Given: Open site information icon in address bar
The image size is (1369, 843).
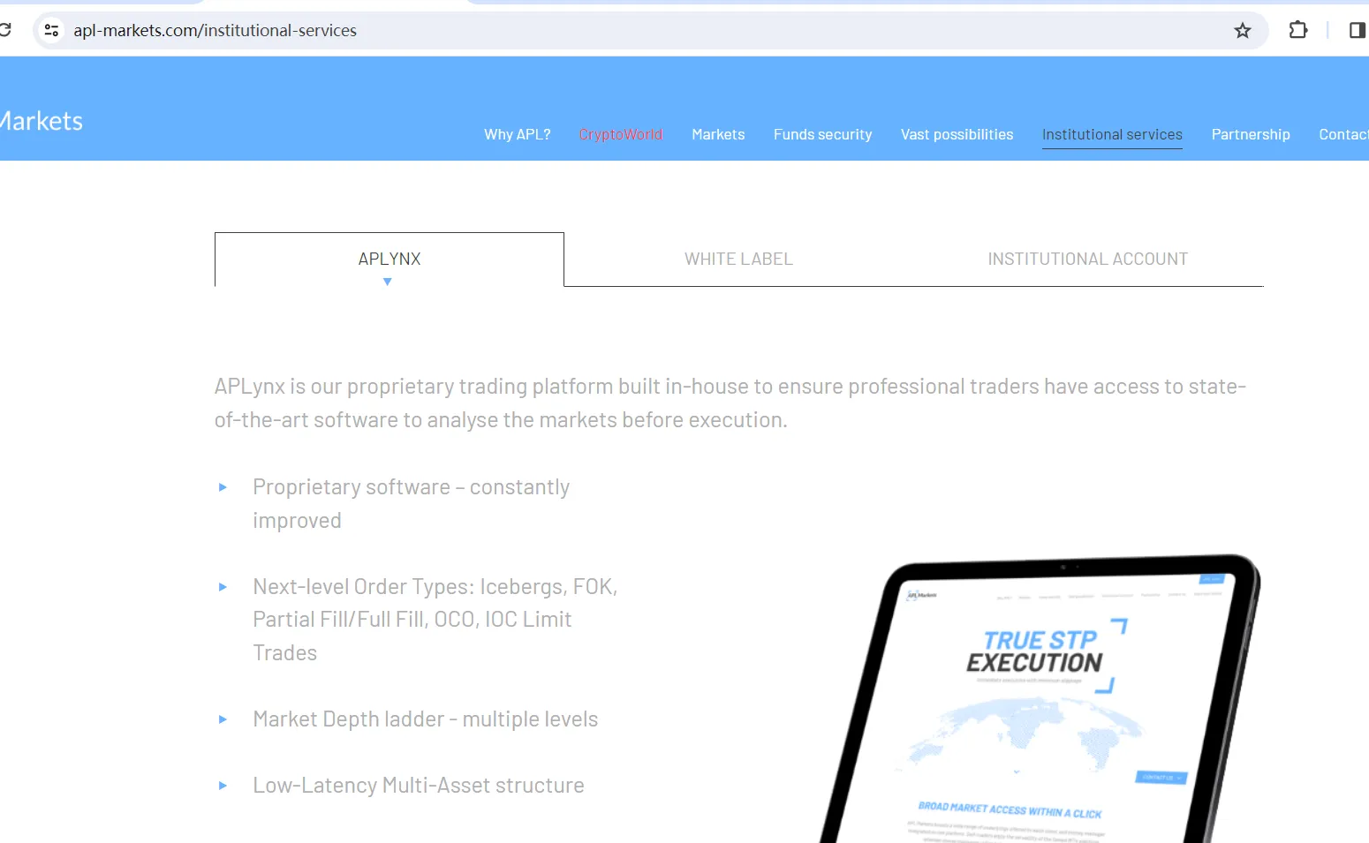Looking at the screenshot, I should [51, 31].
